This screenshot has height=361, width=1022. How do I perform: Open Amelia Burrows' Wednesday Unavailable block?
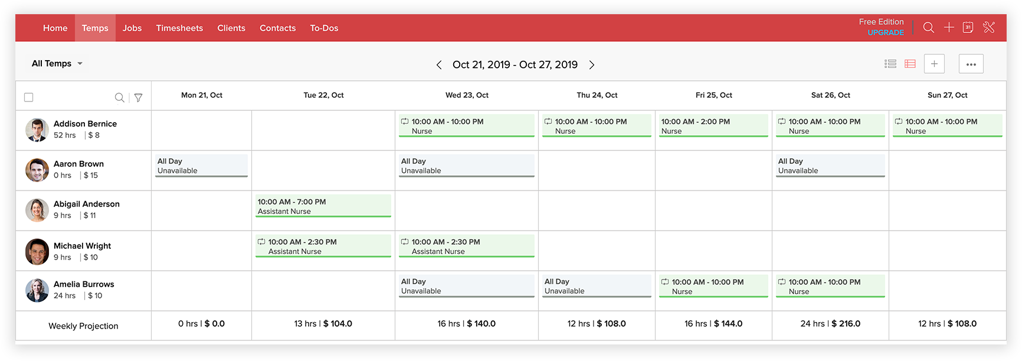click(x=467, y=286)
